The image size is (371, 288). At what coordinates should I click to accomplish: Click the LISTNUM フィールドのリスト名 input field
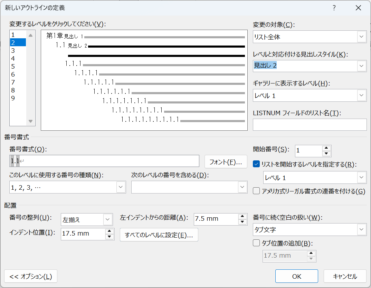pos(309,125)
